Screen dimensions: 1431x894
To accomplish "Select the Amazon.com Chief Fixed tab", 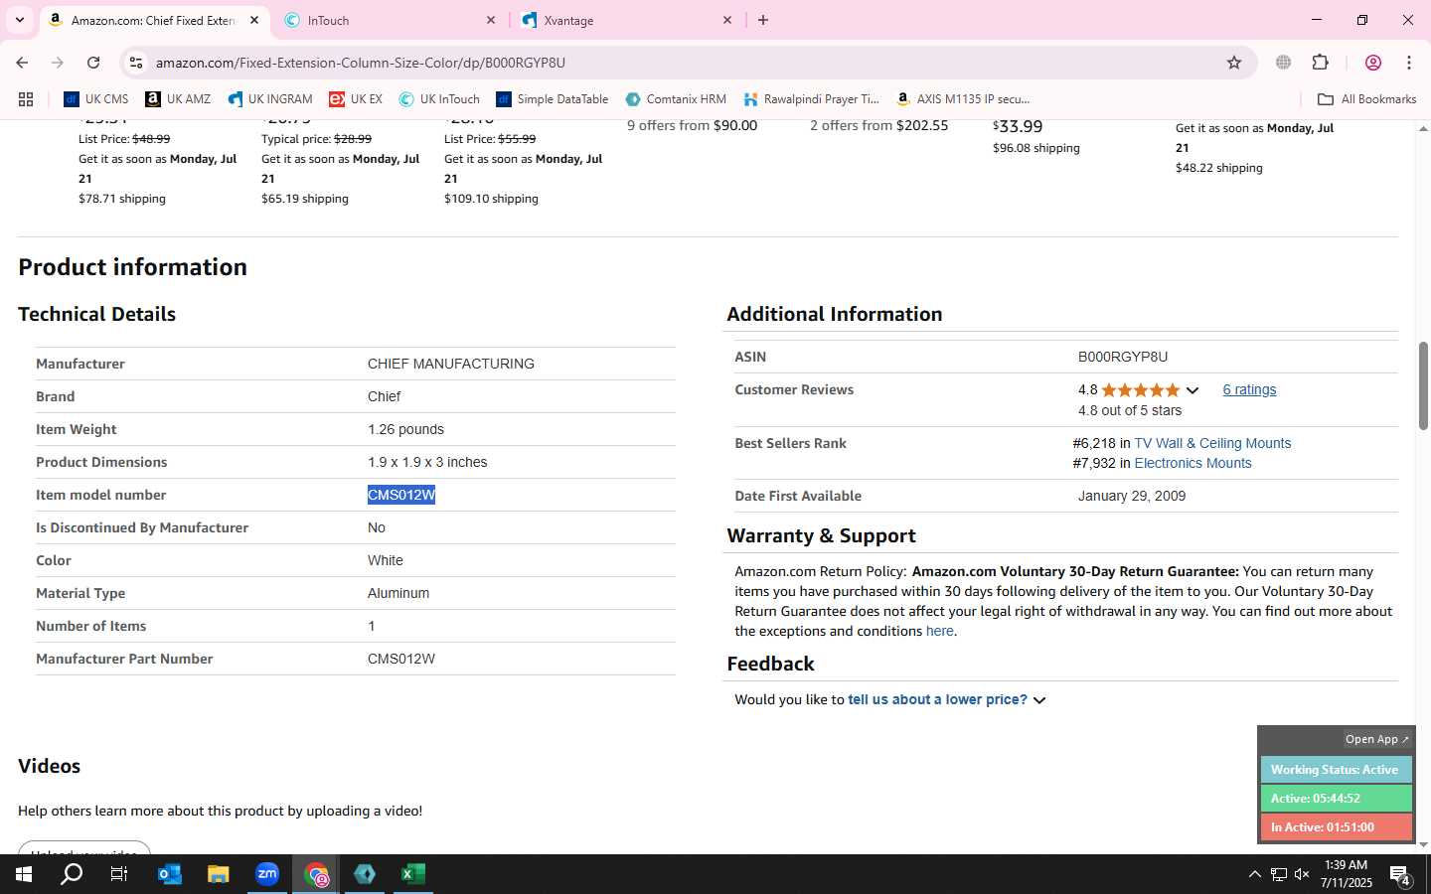I will click(154, 20).
